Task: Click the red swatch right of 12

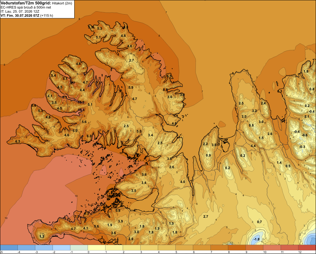Action: point(307,248)
